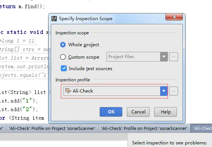
Task: Open Help for inspection scope
Action: (x=166, y=112)
